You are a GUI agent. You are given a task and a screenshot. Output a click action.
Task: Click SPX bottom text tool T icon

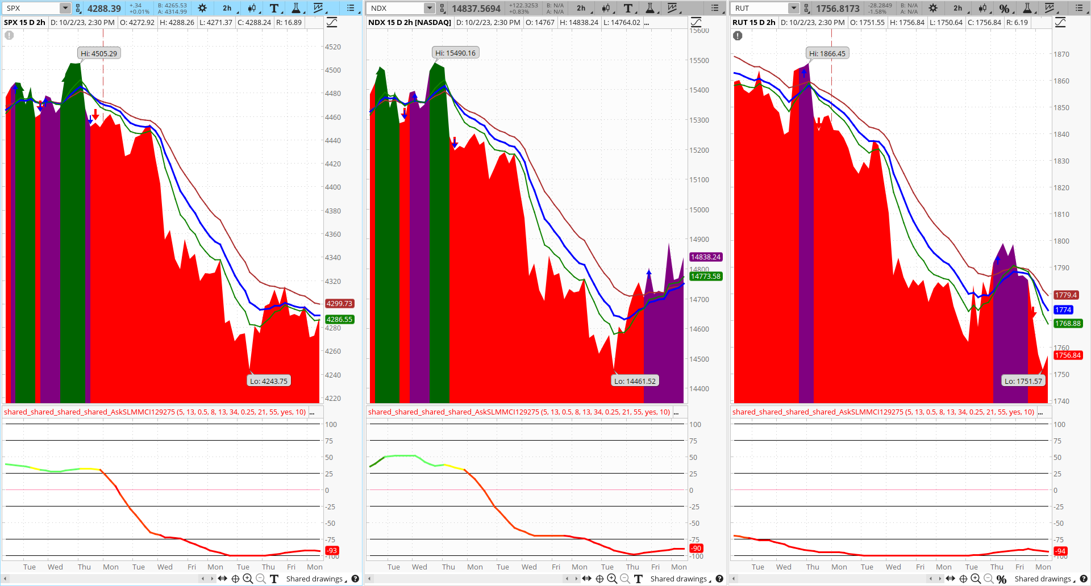point(274,579)
